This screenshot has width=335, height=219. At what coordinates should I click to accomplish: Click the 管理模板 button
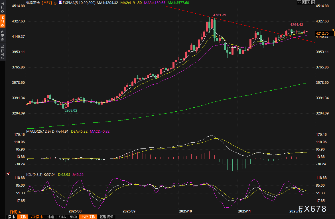(x=106, y=217)
